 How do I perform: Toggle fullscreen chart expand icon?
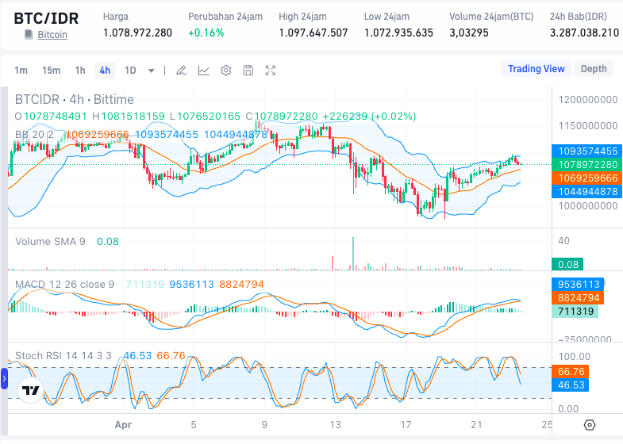point(271,71)
